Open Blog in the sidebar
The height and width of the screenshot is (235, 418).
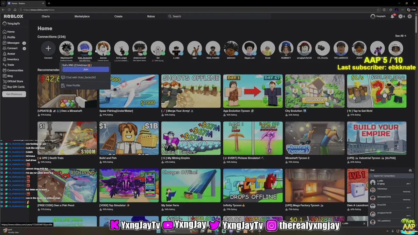8,76
